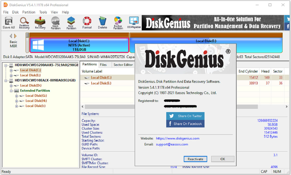The image size is (291, 175).
Task: Open the Disk menu
Action: pyautogui.click(x=15, y=12)
